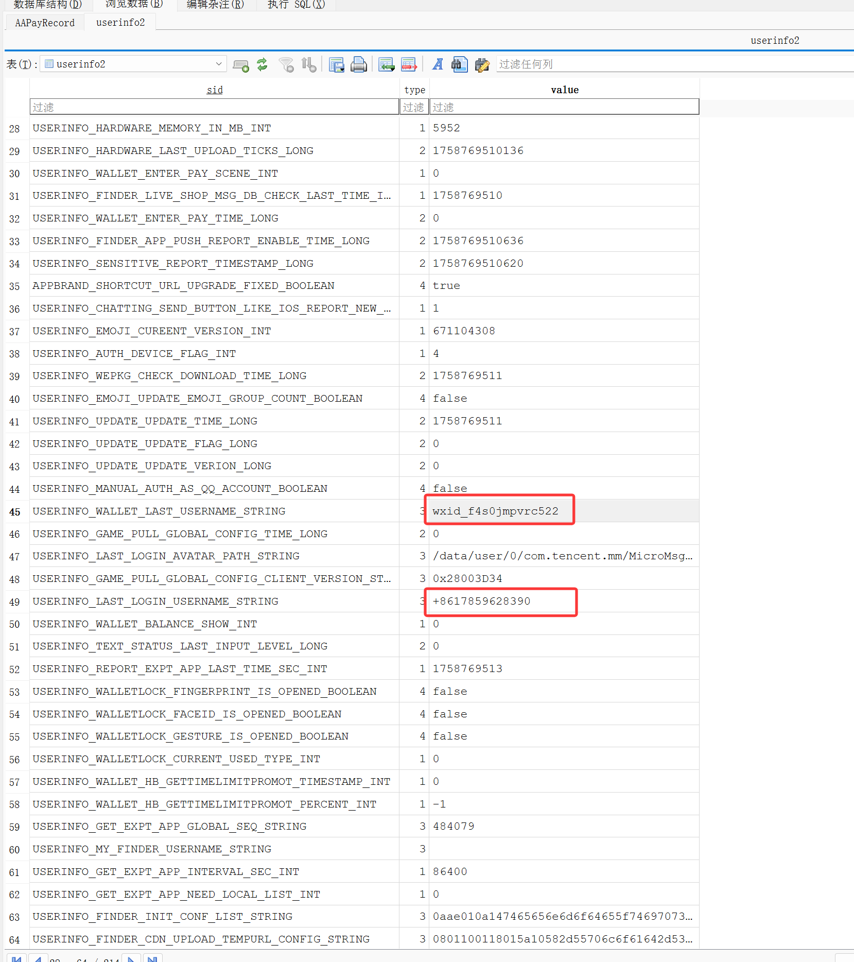Focus the filter box under the value column
This screenshot has height=962, width=854.
click(x=564, y=107)
